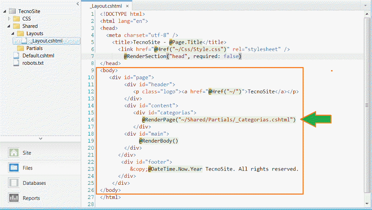Screen dimensions: 372x210
Task: Select the Layouts folder label
Action: point(35,33)
